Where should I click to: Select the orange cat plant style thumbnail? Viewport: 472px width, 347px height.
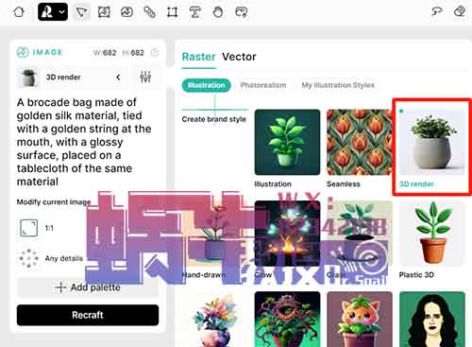[360, 319]
